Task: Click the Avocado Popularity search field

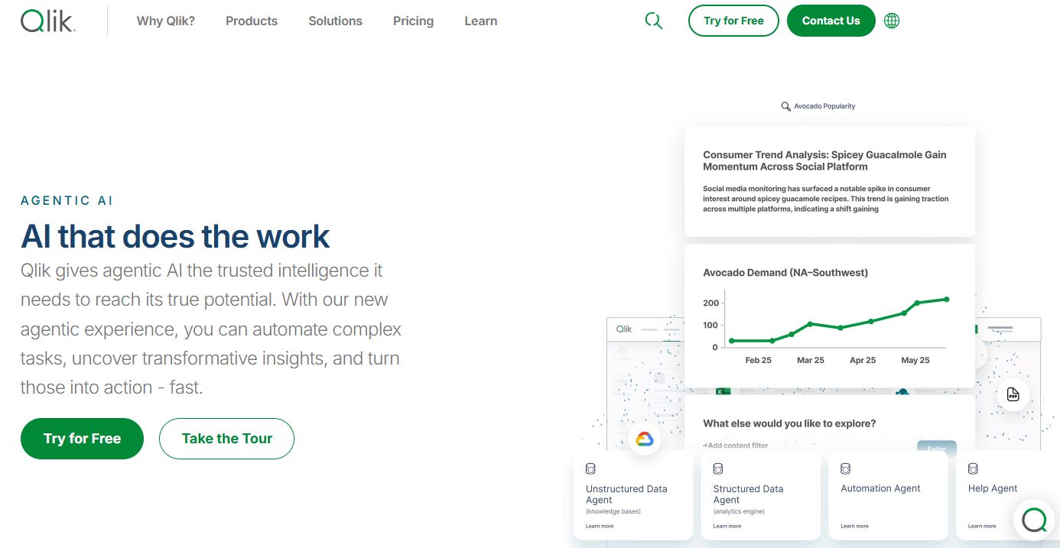Action: (x=818, y=106)
